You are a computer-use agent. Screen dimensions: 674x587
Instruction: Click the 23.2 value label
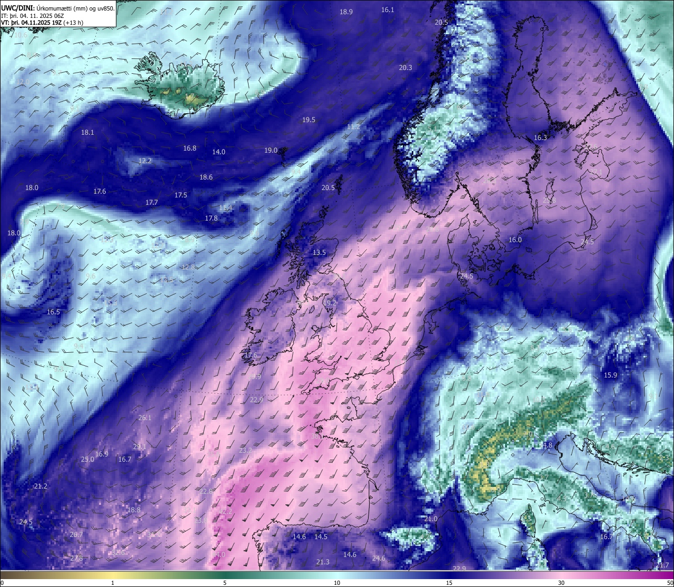pos(245,451)
